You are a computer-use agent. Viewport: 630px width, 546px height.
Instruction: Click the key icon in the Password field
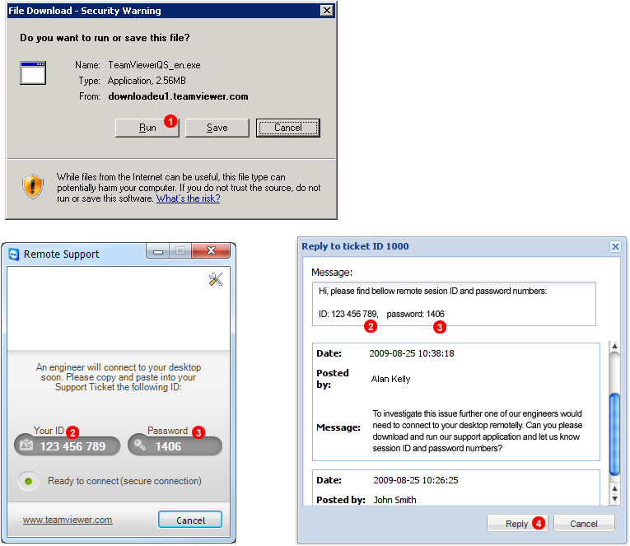tap(140, 446)
